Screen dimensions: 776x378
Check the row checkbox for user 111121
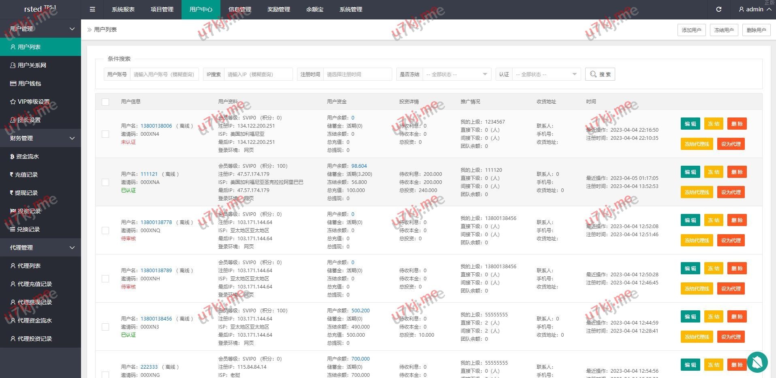105,182
